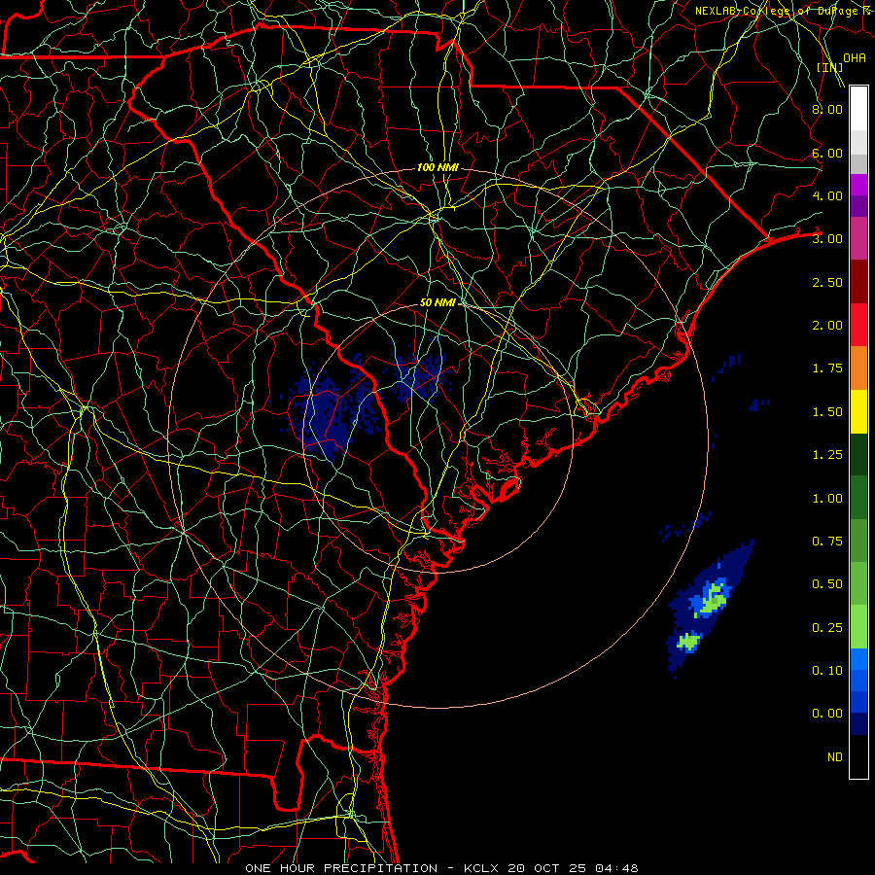
Task: Click the 1.50 legend value
Action: tap(827, 412)
